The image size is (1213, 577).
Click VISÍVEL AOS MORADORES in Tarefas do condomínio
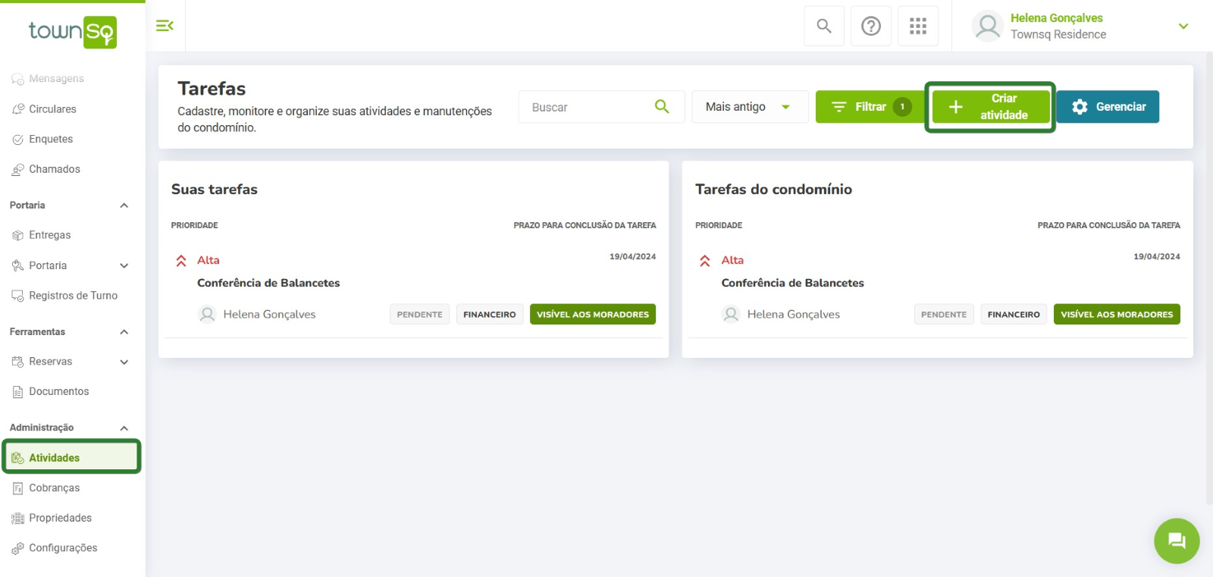(x=1117, y=315)
